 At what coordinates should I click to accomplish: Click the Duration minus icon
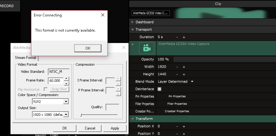click(x=177, y=37)
